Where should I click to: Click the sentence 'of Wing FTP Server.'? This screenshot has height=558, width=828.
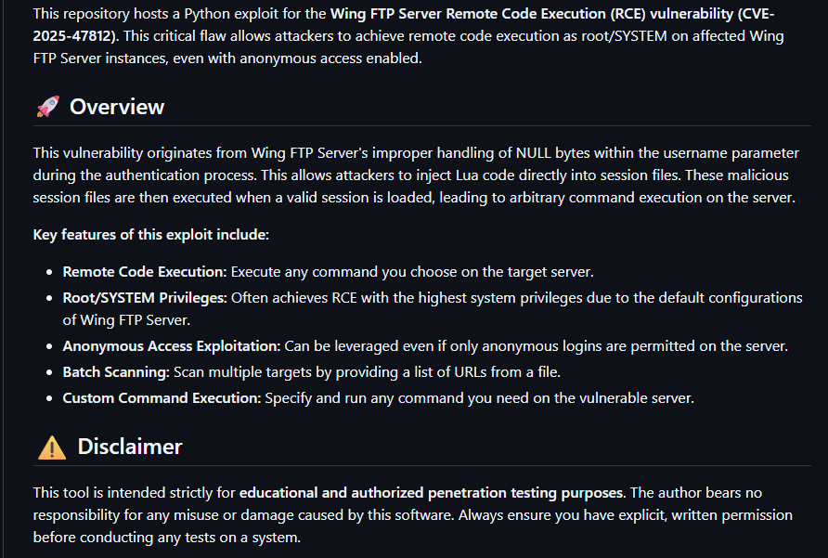[127, 320]
